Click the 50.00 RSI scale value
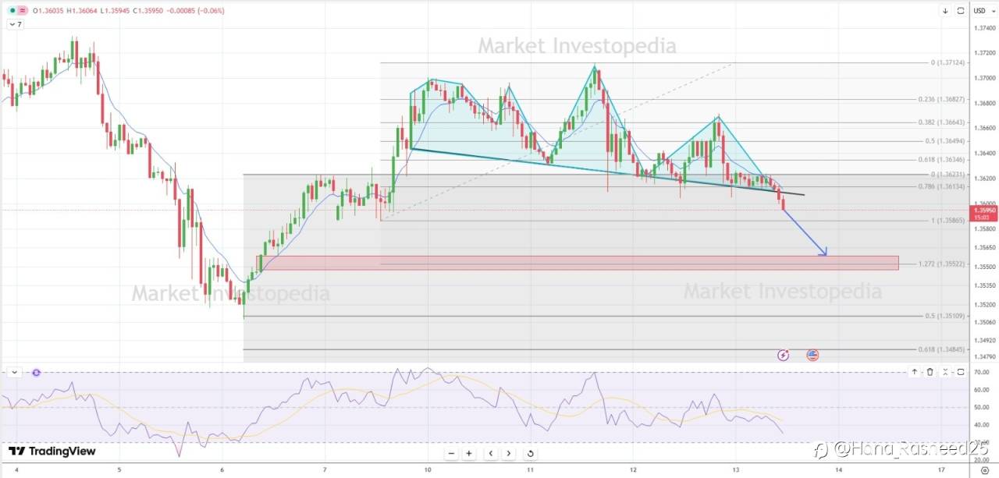Screen dimensions: 999x478 tap(983, 408)
